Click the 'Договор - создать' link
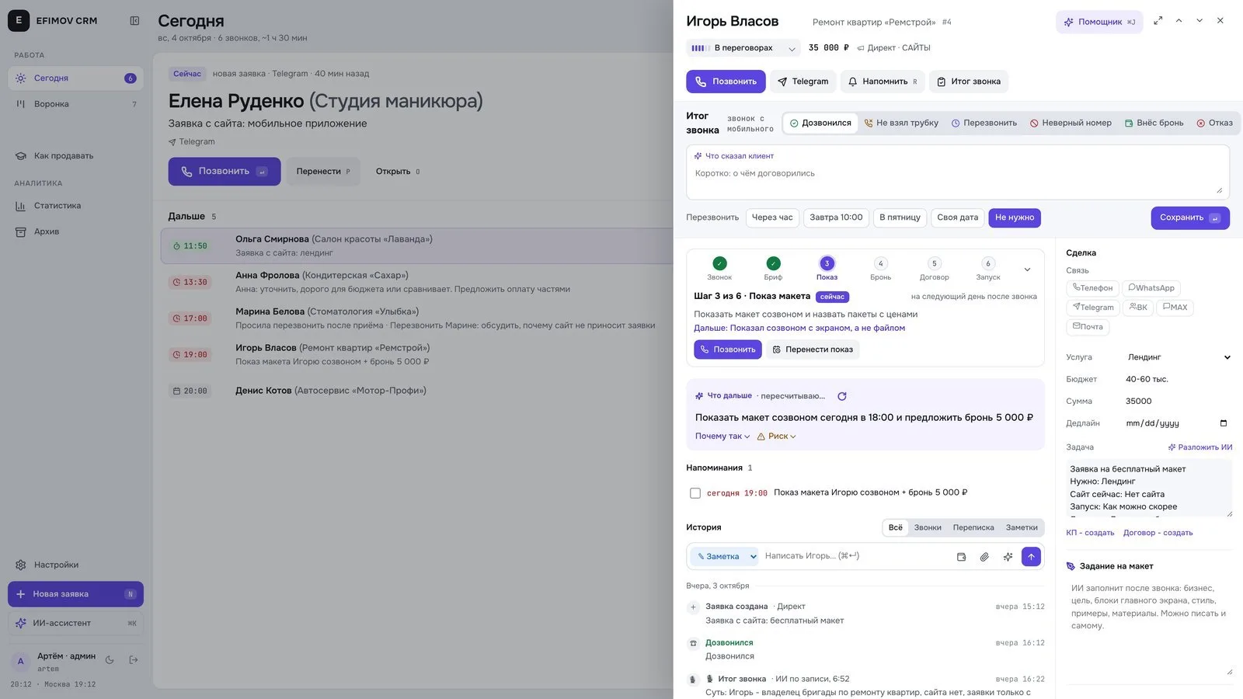Image resolution: width=1243 pixels, height=699 pixels. [1158, 533]
